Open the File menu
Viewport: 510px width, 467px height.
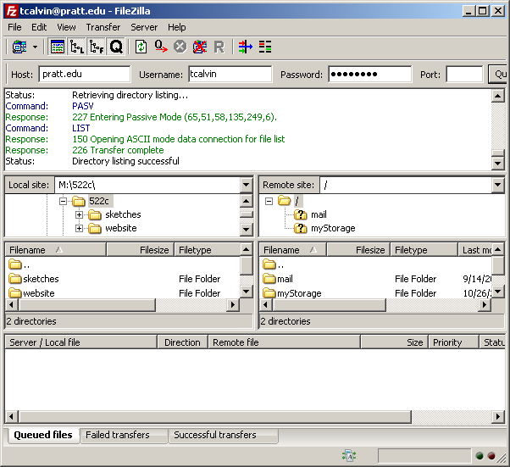tap(14, 27)
